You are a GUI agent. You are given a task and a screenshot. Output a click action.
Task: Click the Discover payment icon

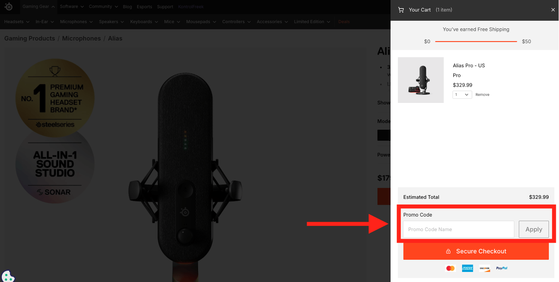[x=484, y=268]
